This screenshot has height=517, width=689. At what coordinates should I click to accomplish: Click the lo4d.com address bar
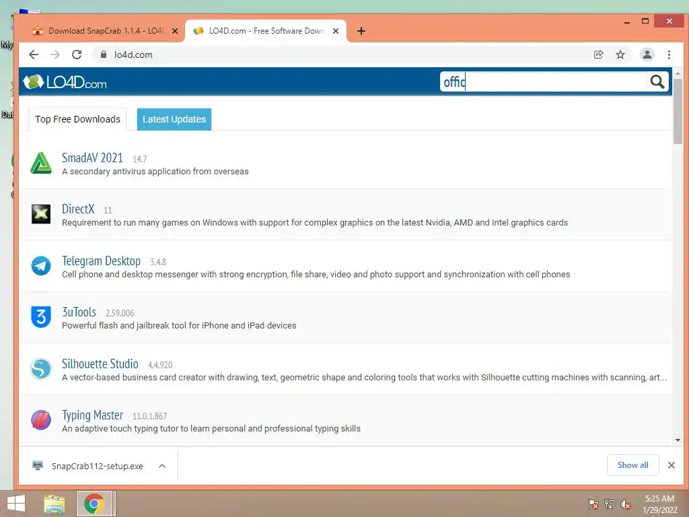pos(342,55)
